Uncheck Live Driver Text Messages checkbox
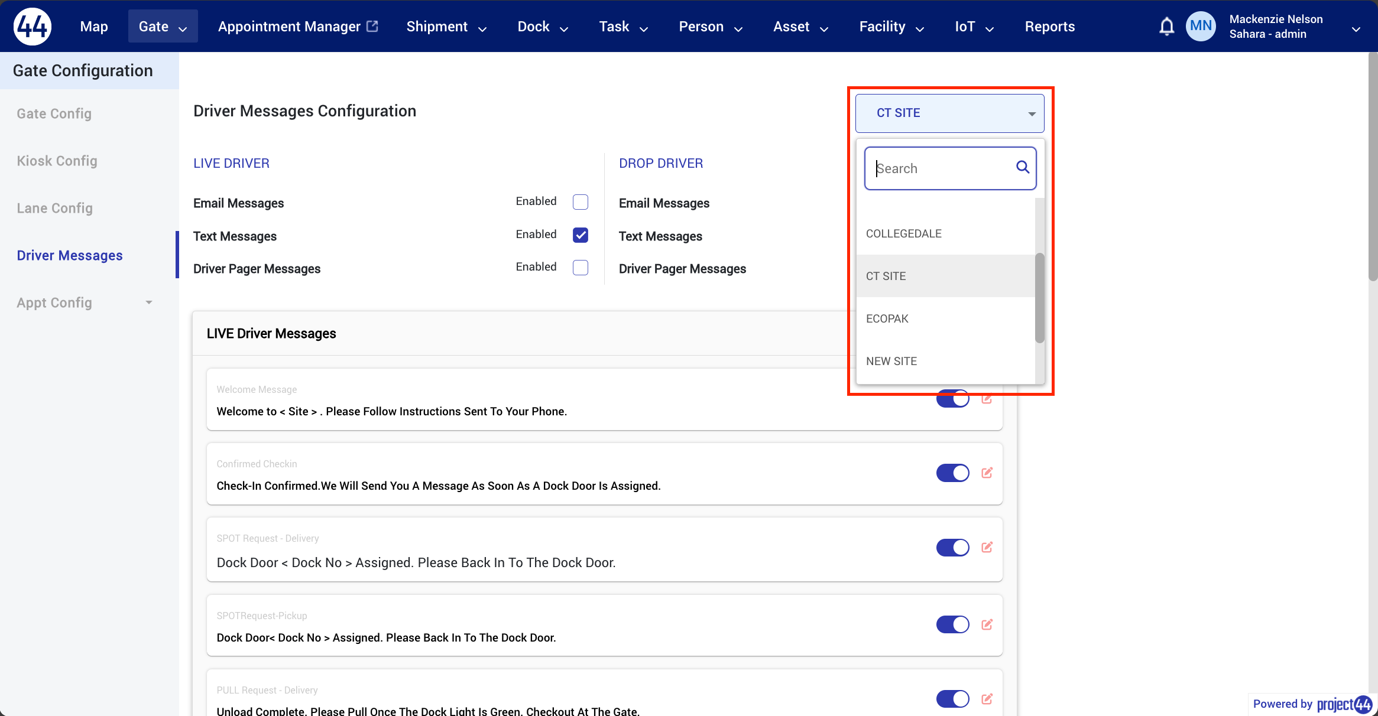This screenshot has height=716, width=1378. click(x=581, y=235)
